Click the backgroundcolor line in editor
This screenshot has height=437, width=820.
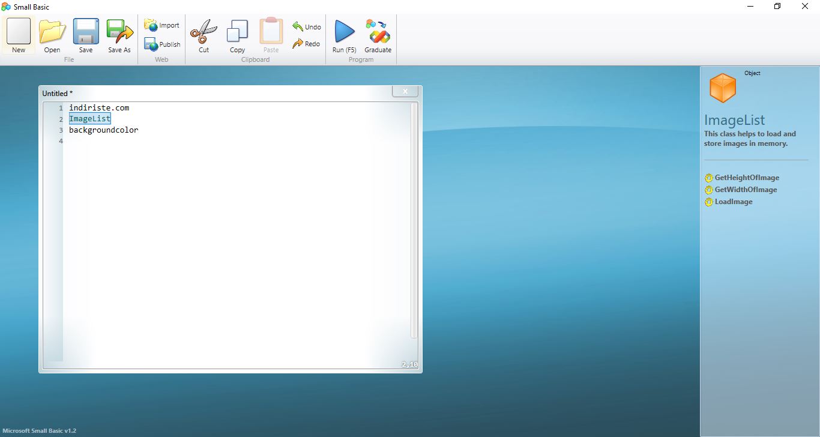coord(103,130)
